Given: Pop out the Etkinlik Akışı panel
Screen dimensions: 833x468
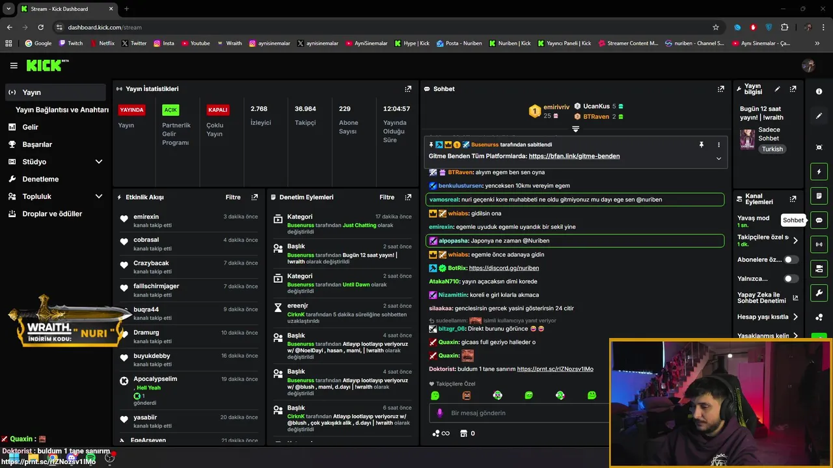Looking at the screenshot, I should point(254,197).
